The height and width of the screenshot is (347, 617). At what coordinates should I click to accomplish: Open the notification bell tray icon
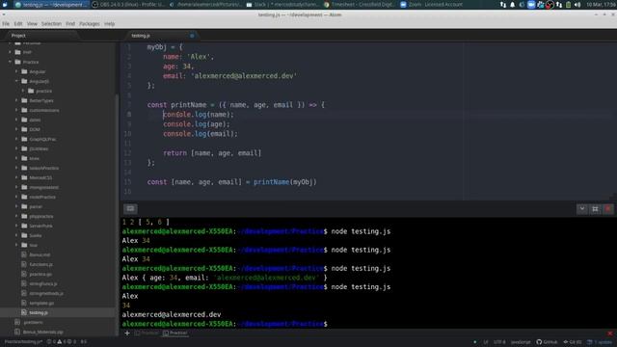click(512, 5)
